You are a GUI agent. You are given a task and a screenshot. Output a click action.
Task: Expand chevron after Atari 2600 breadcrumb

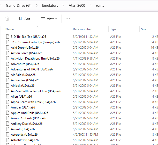point(91,5)
